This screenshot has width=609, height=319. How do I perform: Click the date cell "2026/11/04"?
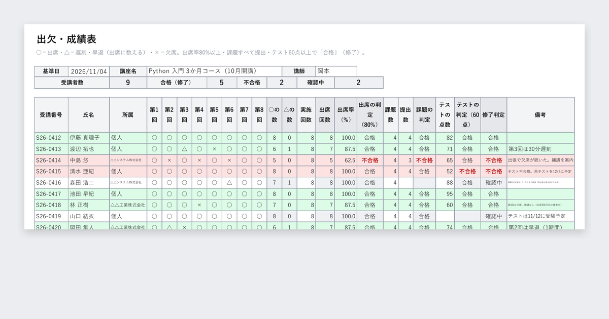click(89, 71)
